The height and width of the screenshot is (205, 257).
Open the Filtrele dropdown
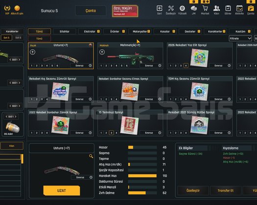coord(240,39)
